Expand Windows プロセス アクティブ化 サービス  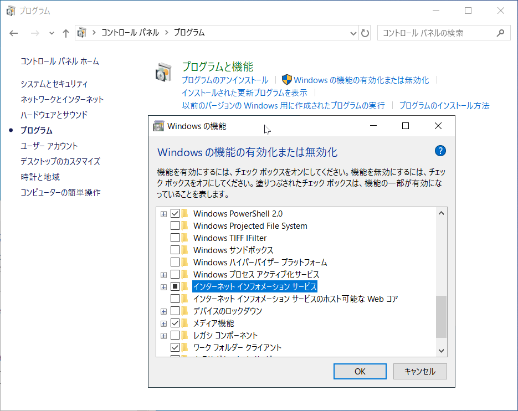pos(163,274)
